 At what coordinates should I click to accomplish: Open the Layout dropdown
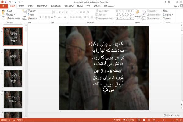tap(32, 11)
